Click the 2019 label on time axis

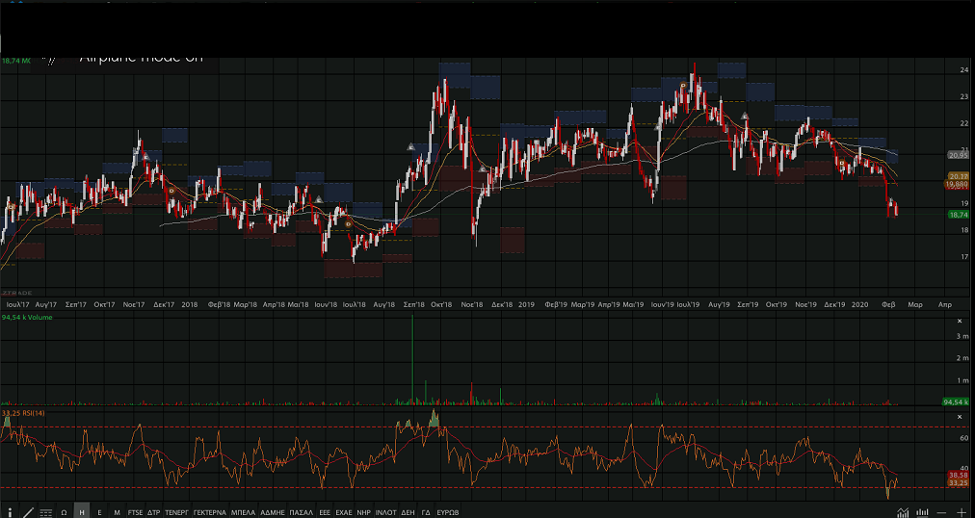(x=526, y=304)
